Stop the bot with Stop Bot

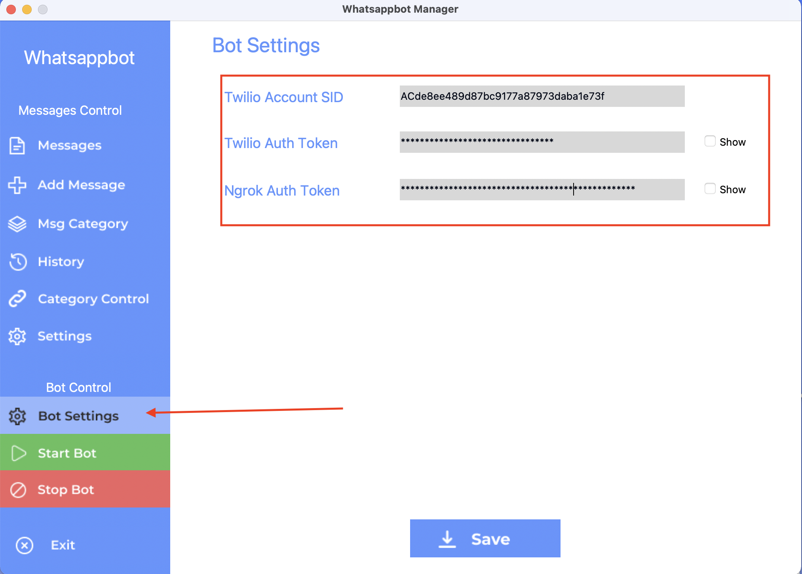click(85, 489)
